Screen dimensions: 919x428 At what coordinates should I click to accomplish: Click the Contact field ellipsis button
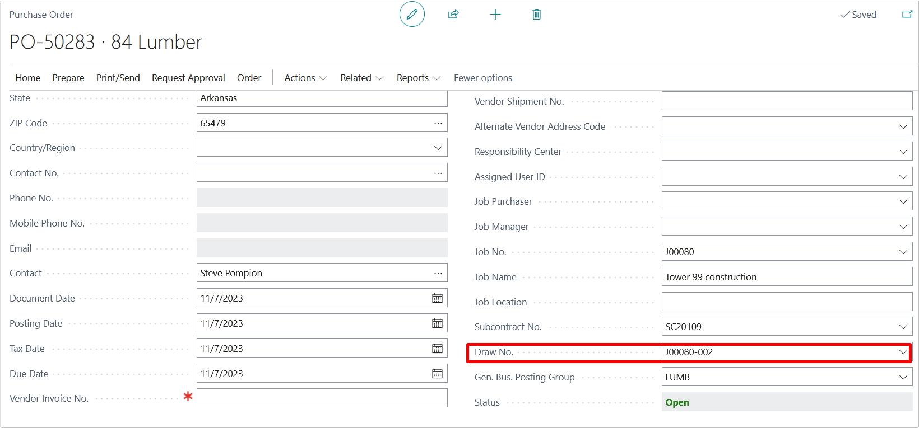click(438, 273)
